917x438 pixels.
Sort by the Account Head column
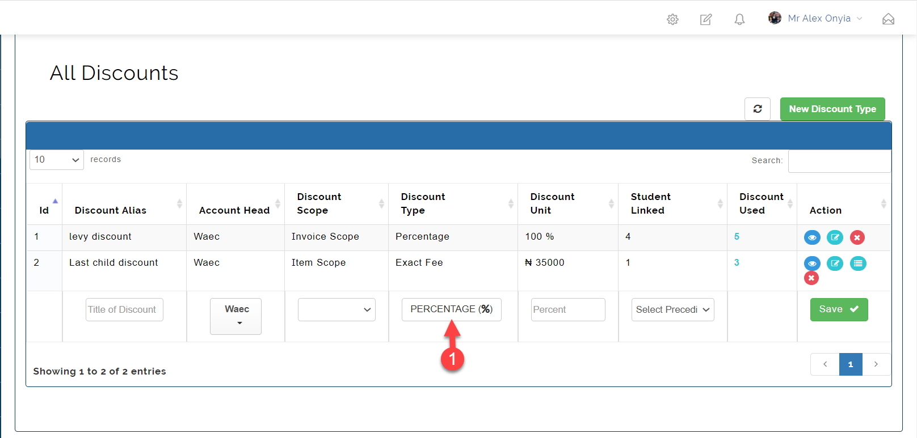coord(235,204)
